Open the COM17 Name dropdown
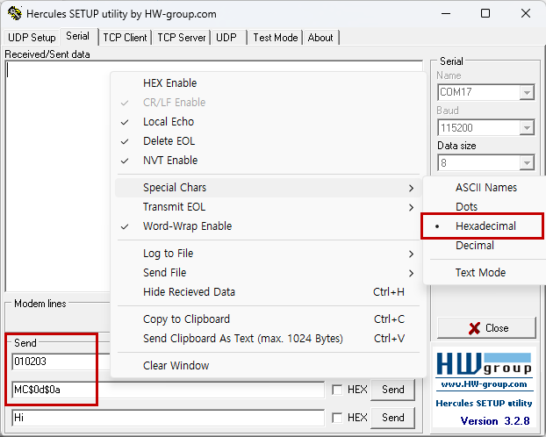 pos(527,92)
